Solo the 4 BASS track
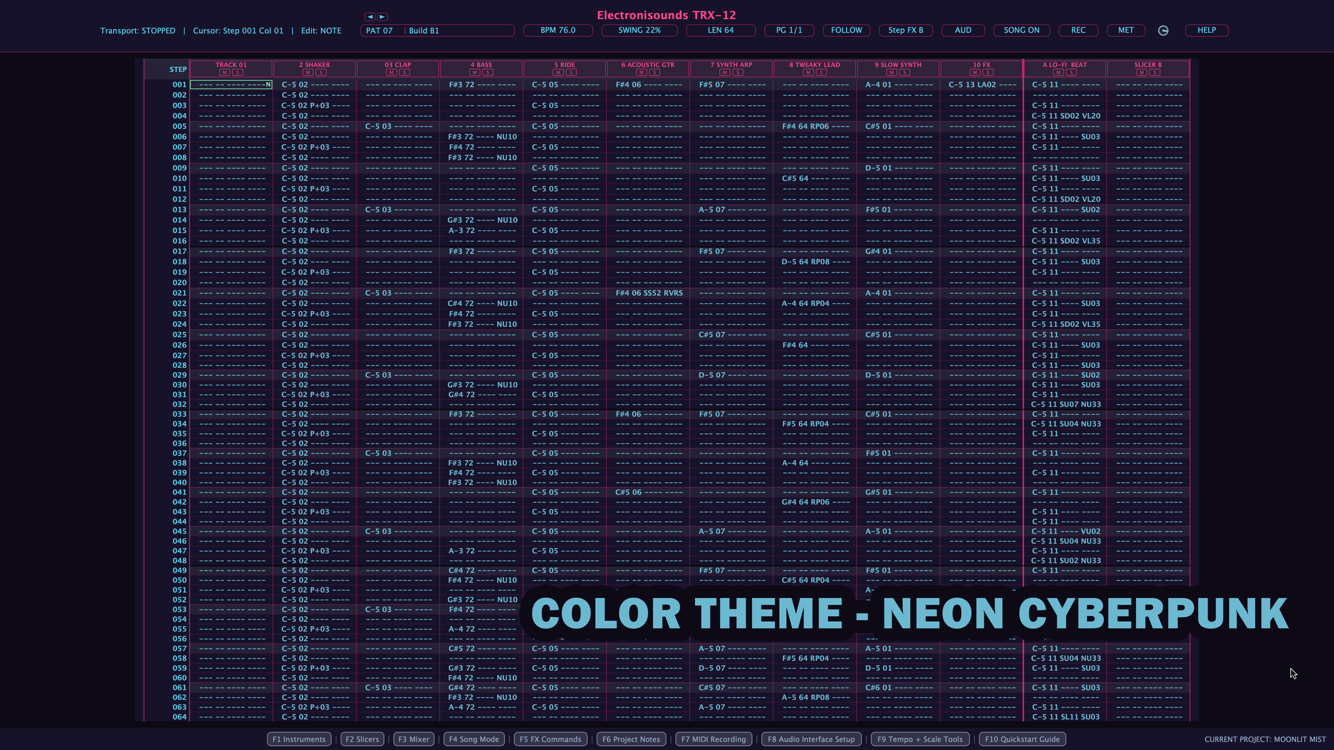This screenshot has height=750, width=1334. coord(488,73)
